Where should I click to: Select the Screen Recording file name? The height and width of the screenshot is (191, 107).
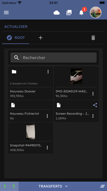click(72, 114)
